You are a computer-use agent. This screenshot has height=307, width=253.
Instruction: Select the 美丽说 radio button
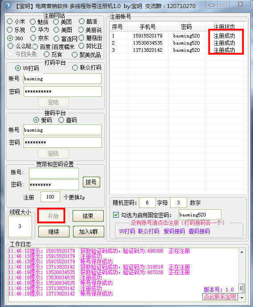coord(81,30)
